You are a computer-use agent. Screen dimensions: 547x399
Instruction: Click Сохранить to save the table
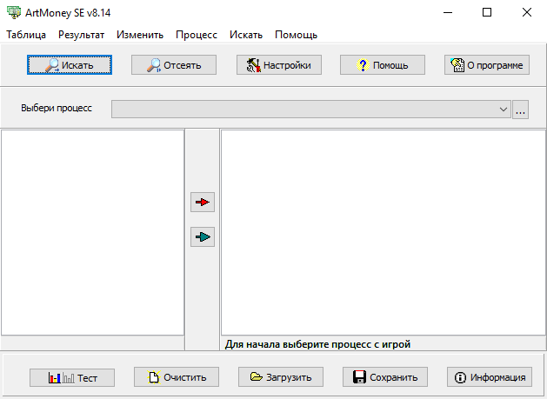(385, 377)
